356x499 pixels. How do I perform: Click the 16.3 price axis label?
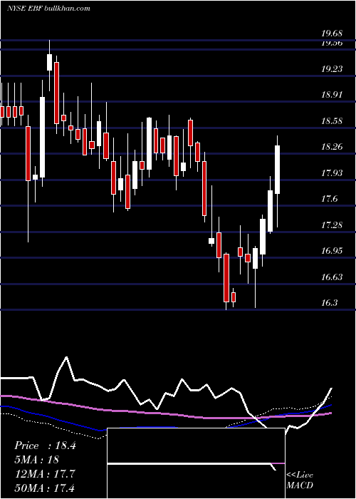(x=329, y=303)
